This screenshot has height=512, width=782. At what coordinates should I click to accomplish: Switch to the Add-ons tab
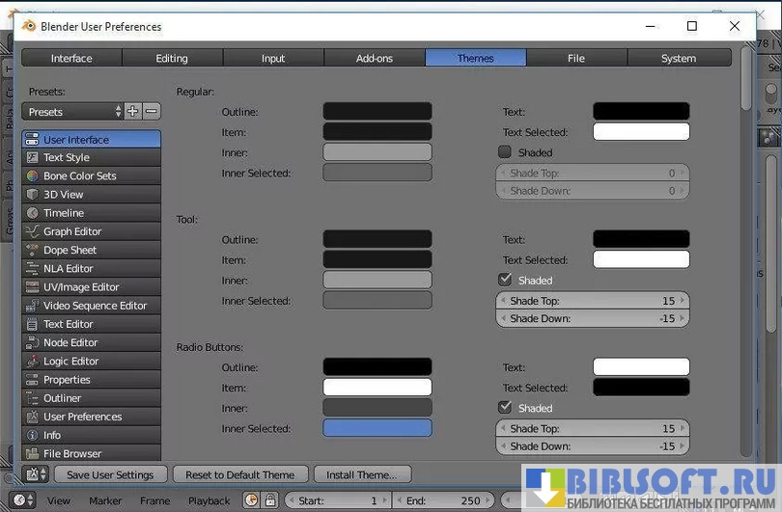[x=374, y=58]
